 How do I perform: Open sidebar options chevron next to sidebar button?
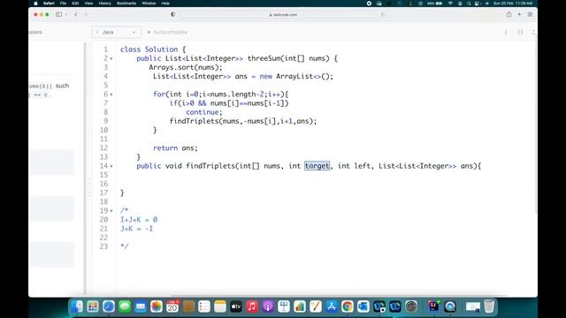[66, 14]
